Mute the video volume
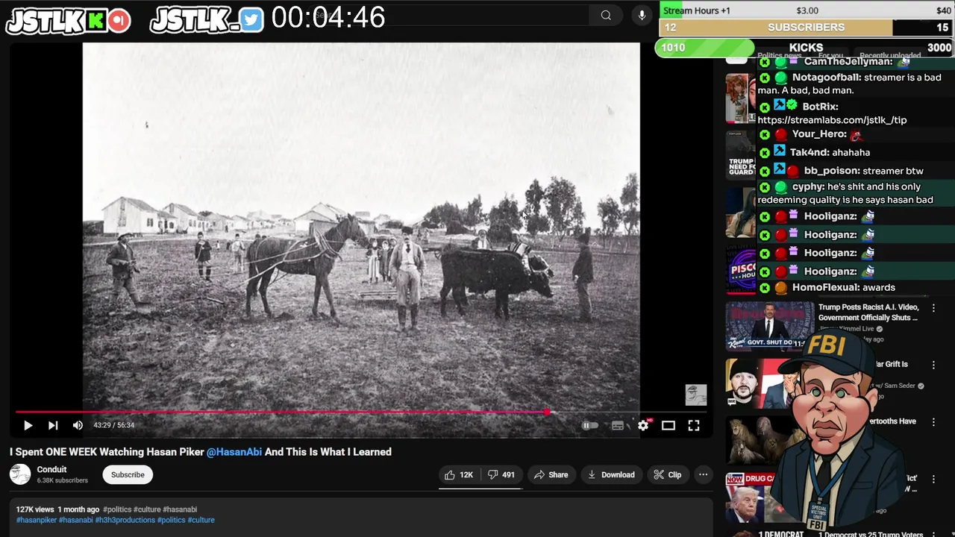This screenshot has width=955, height=537. (x=78, y=425)
